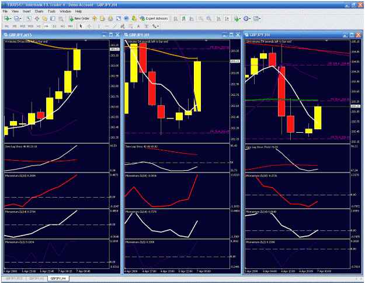This screenshot has height=283, width=365.
Task: Click the yellow diamond MetaEditor icon
Action: (95, 18)
